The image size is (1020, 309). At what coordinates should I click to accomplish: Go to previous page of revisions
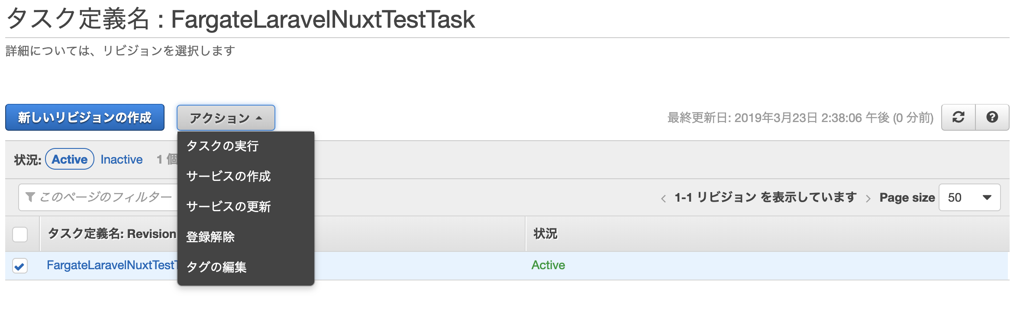pyautogui.click(x=663, y=199)
